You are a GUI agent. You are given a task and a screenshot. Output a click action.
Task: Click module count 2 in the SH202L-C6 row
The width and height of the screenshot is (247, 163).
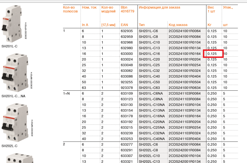[x=102, y=144]
